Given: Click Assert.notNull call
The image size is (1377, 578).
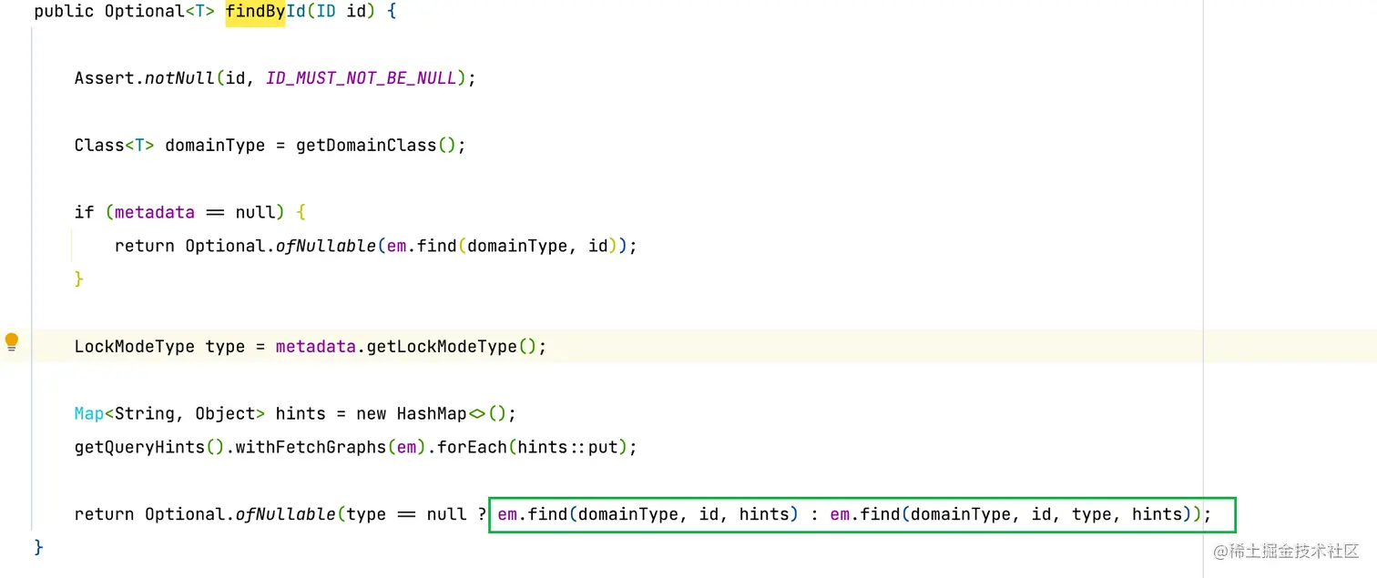Looking at the screenshot, I should coord(145,78).
